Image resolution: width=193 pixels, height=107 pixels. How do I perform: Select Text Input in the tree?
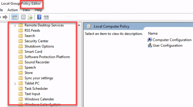click(x=32, y=94)
